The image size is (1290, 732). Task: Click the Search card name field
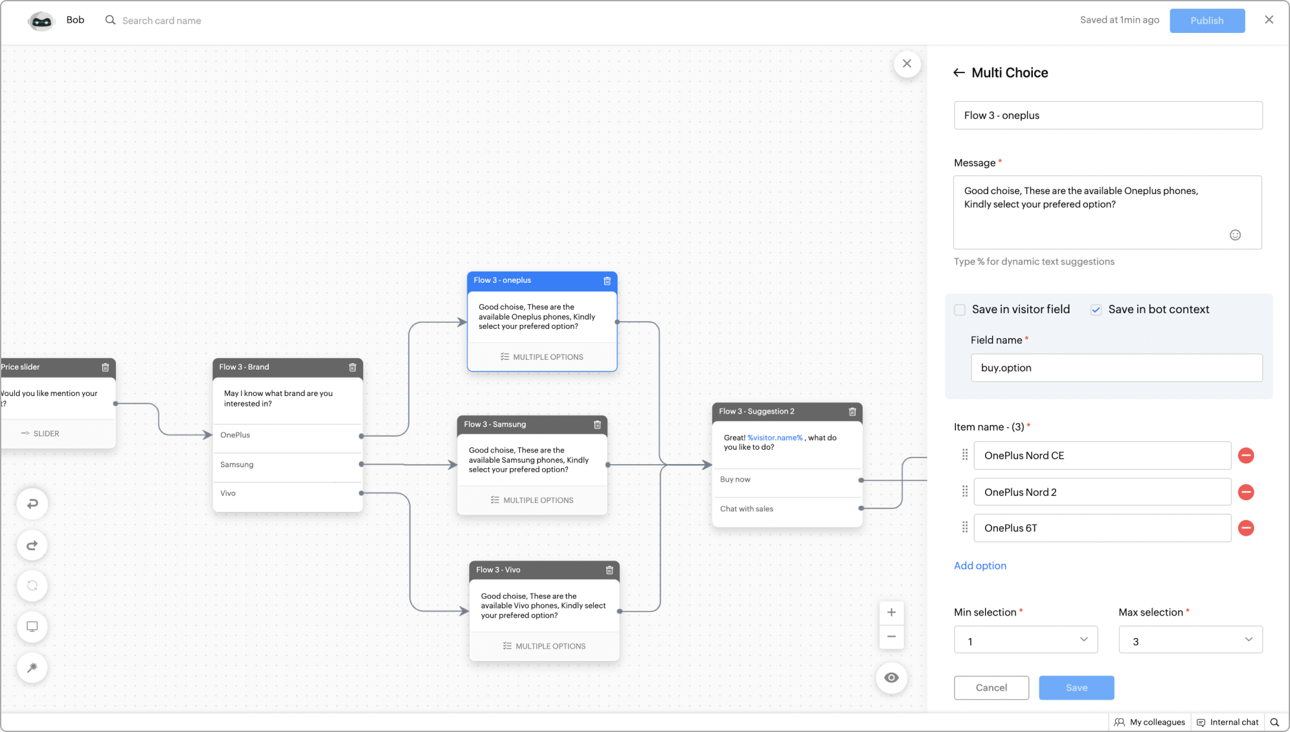162,21
